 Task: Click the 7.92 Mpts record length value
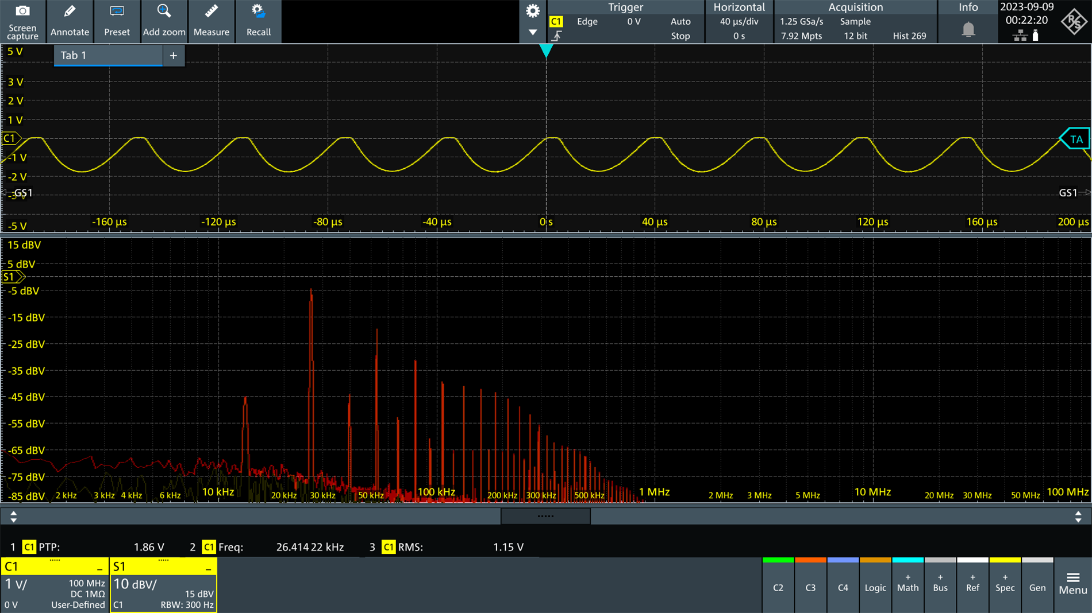point(801,36)
